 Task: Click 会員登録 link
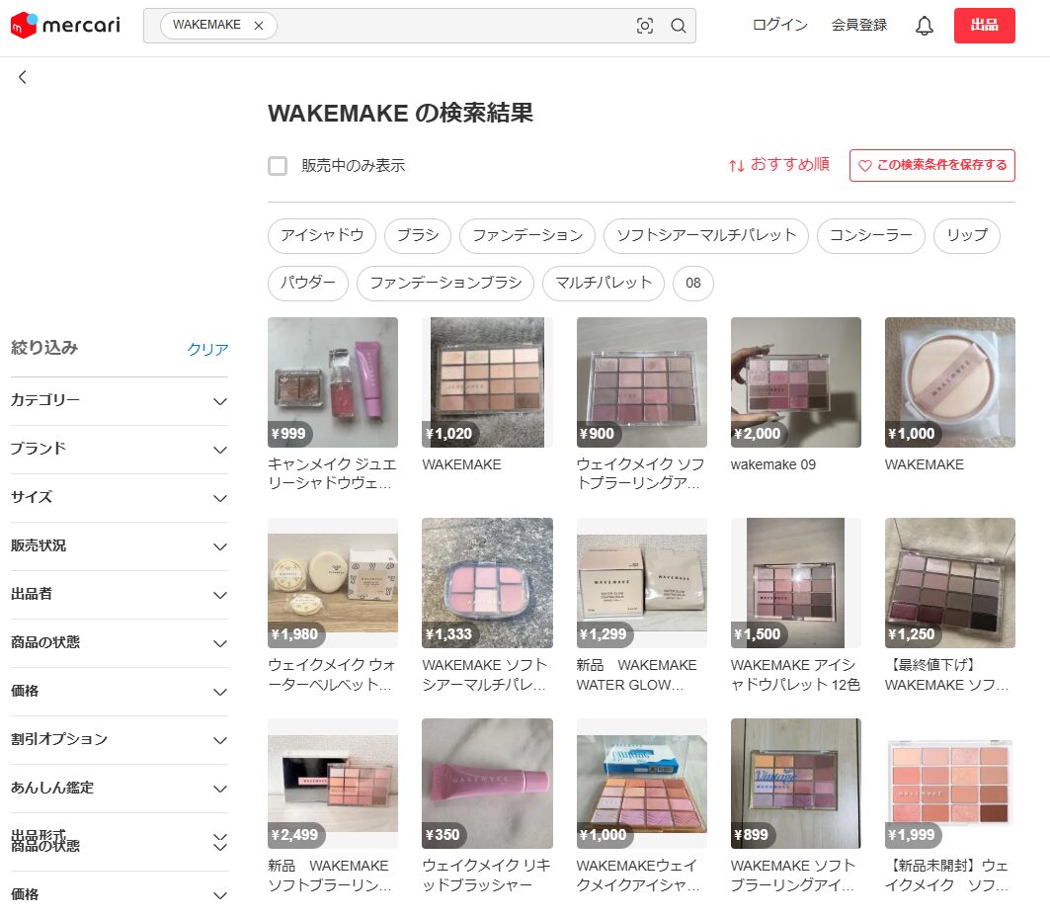point(859,26)
